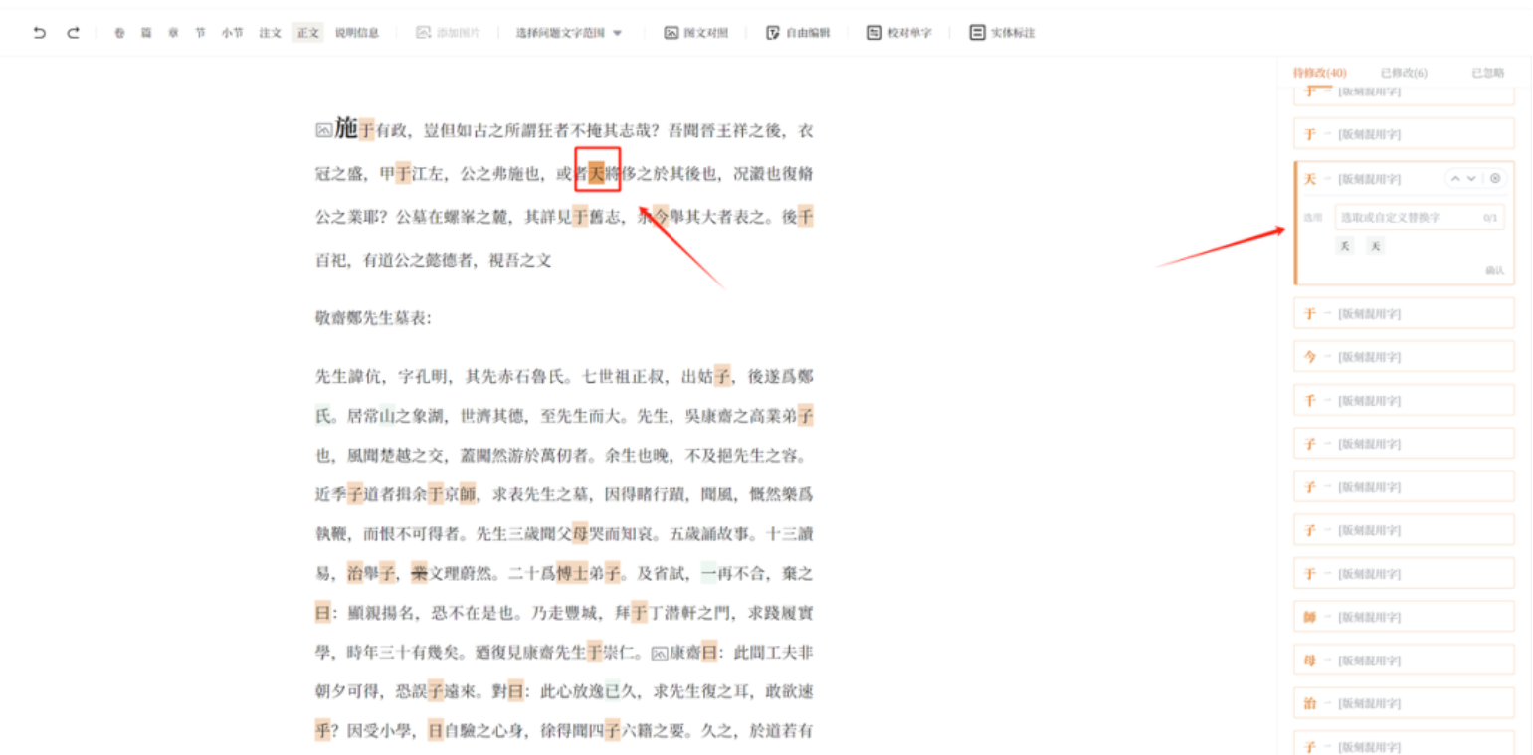1533x755 pixels.
Task: Select the 校对单字 proofreading tool
Action: (899, 33)
